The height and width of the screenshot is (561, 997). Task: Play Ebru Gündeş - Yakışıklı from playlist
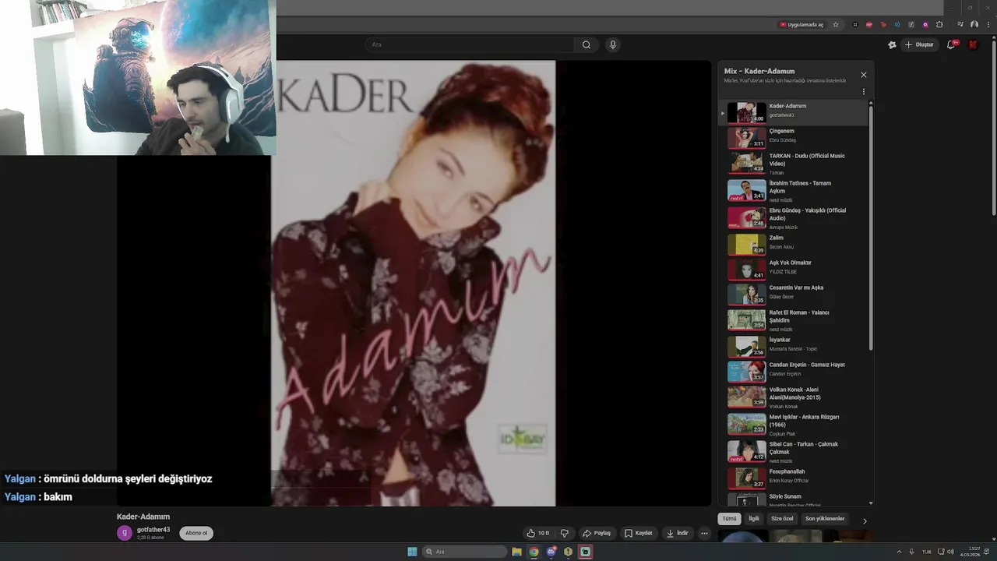point(792,217)
